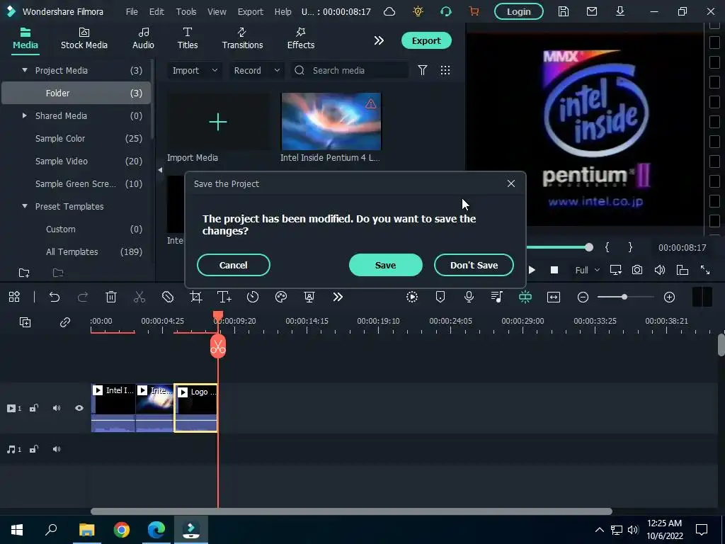Adjust the timeline zoom slider handle
This screenshot has height=544, width=725.
click(x=624, y=297)
